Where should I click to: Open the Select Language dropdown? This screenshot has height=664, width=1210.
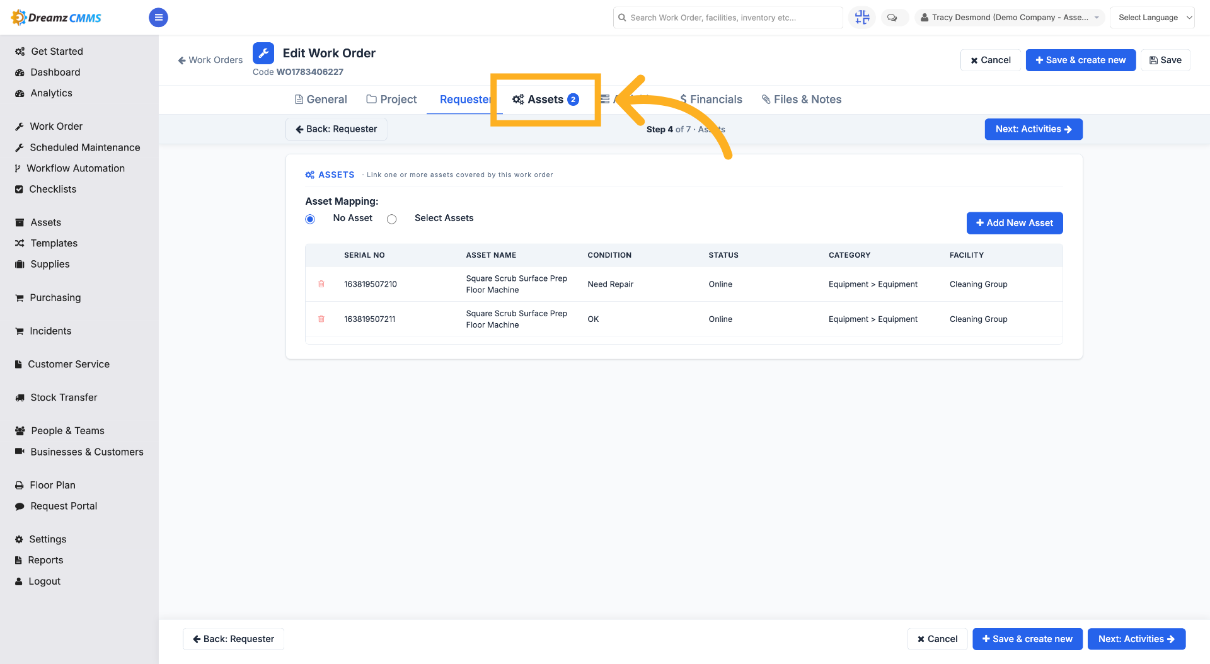pos(1152,18)
